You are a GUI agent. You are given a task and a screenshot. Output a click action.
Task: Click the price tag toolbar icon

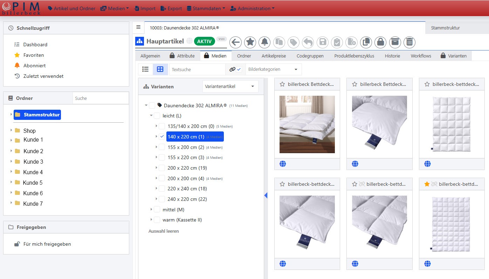point(294,42)
